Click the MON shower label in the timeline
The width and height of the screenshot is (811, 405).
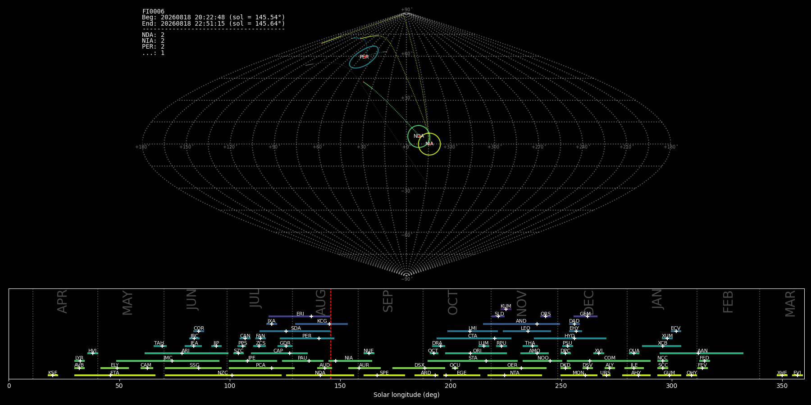point(579,373)
